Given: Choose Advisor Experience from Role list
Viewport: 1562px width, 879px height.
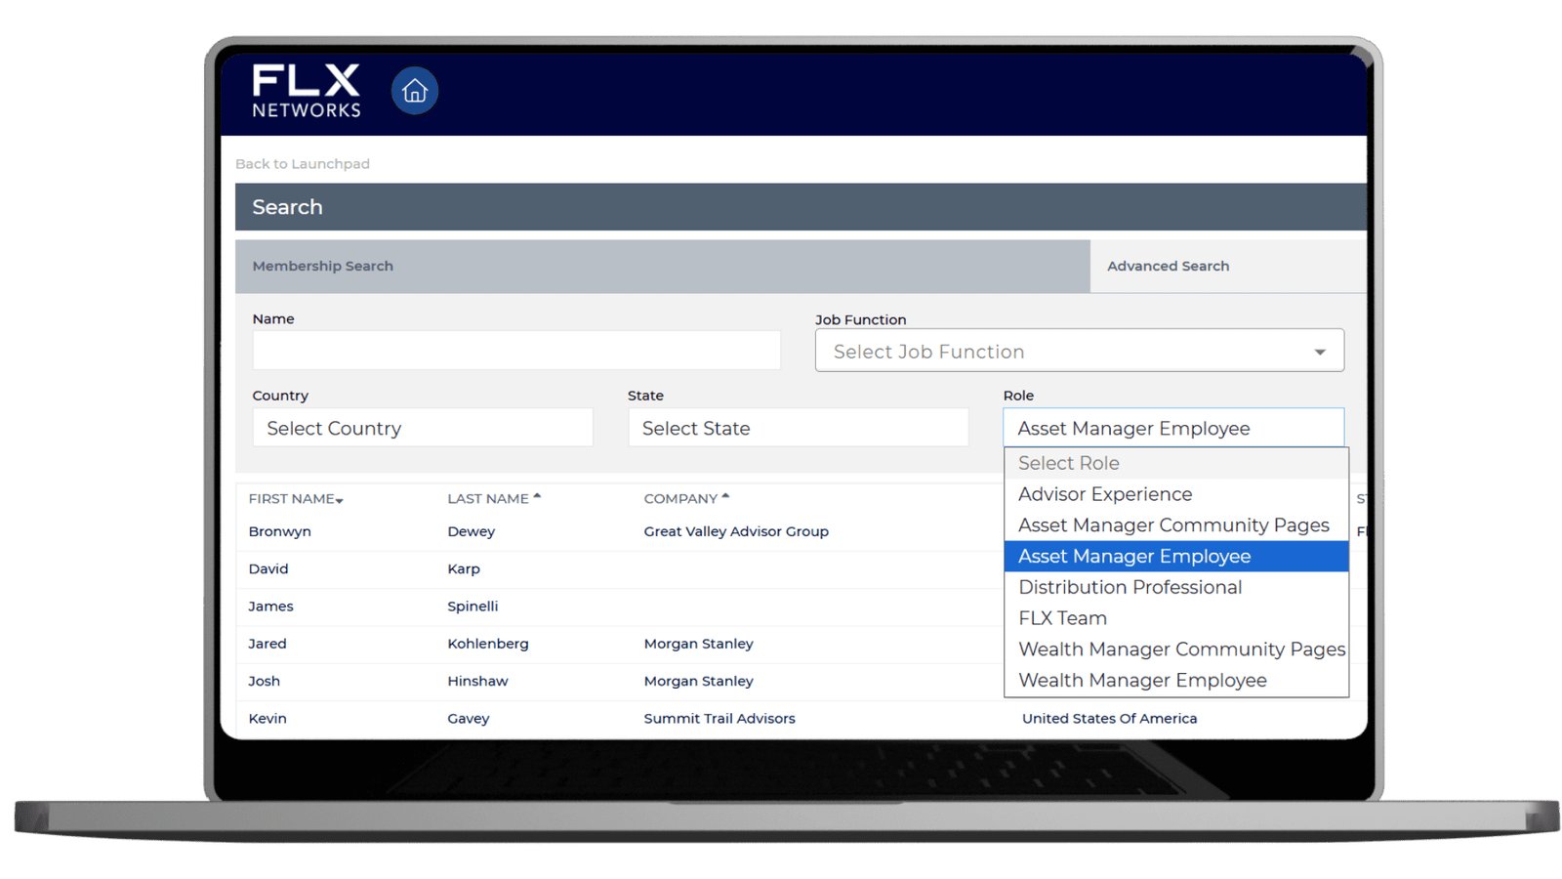Looking at the screenshot, I should tap(1105, 494).
